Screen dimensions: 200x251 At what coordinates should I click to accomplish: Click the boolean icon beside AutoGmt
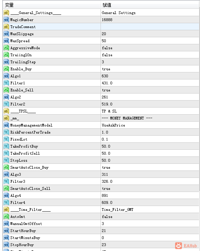pos(6,217)
